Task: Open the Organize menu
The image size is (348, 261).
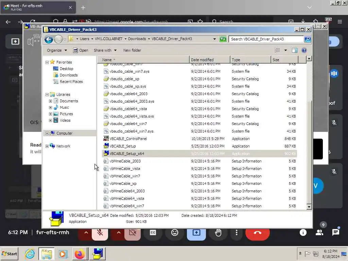Action: (57, 50)
